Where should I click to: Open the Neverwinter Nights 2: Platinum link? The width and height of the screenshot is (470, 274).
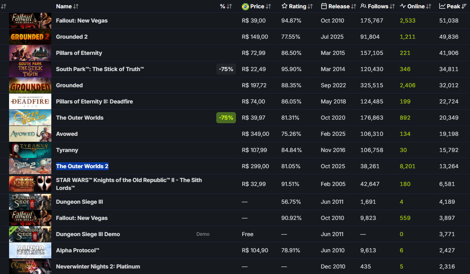(98, 266)
